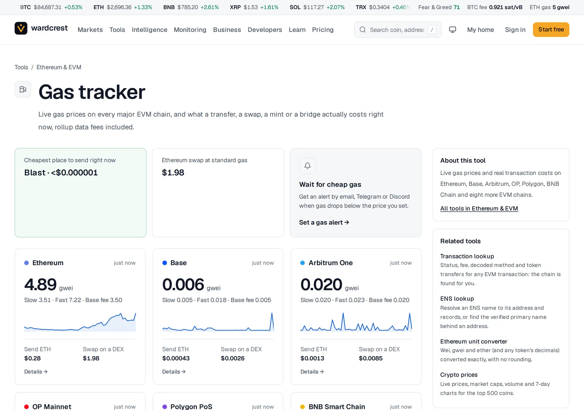Click the BNB Smart Chain yellow dot

303,407
